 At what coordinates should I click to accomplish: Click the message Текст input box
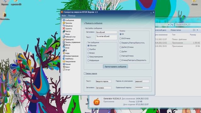(106, 37)
